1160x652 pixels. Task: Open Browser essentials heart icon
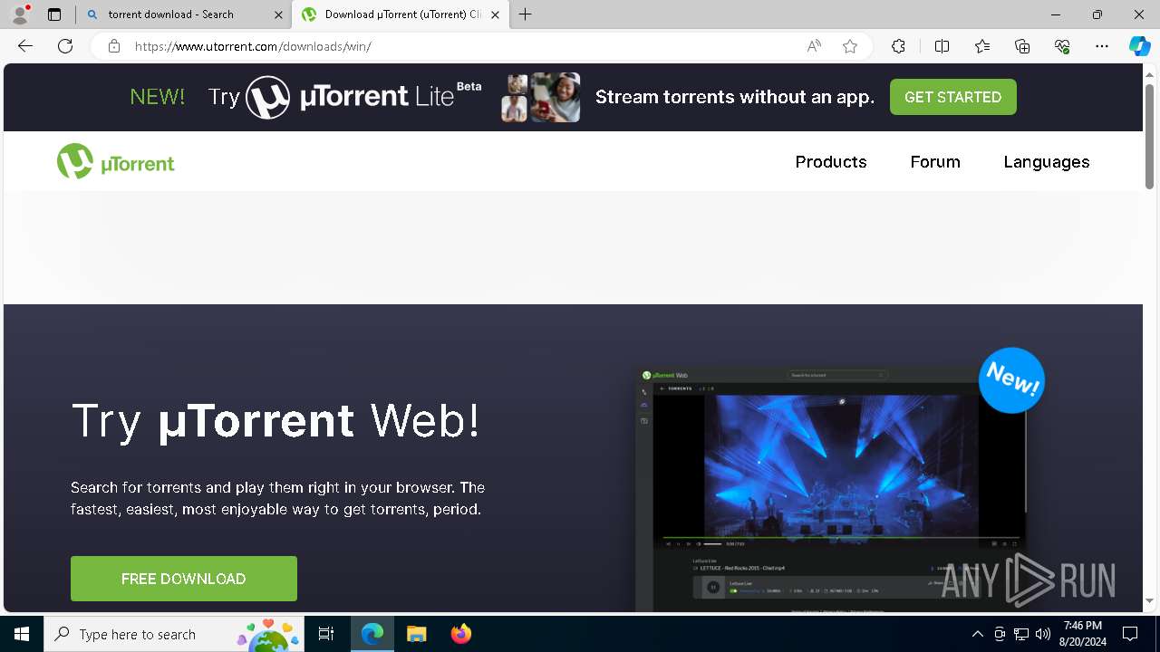[1062, 46]
